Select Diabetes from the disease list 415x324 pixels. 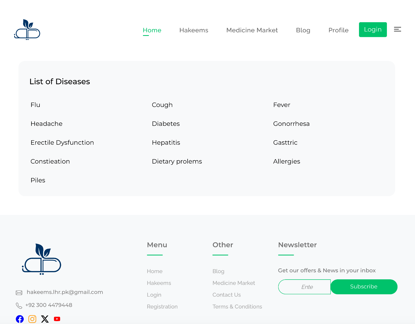166,124
